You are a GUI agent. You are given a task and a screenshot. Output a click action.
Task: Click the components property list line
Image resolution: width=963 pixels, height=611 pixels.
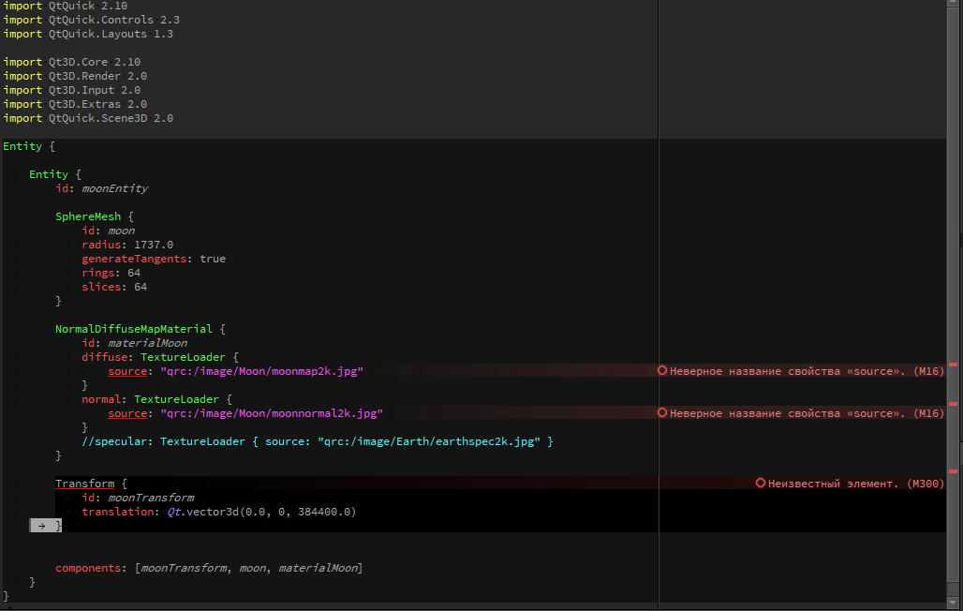click(x=208, y=568)
